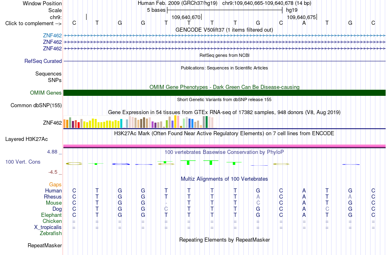Open Multiz Alignments of 100 Vertebrates title
This screenshot has width=386, height=255.
tap(224, 179)
